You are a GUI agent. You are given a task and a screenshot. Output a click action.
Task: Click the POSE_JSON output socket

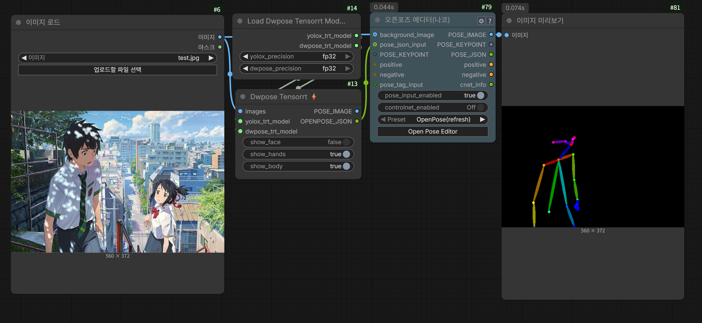tap(491, 54)
